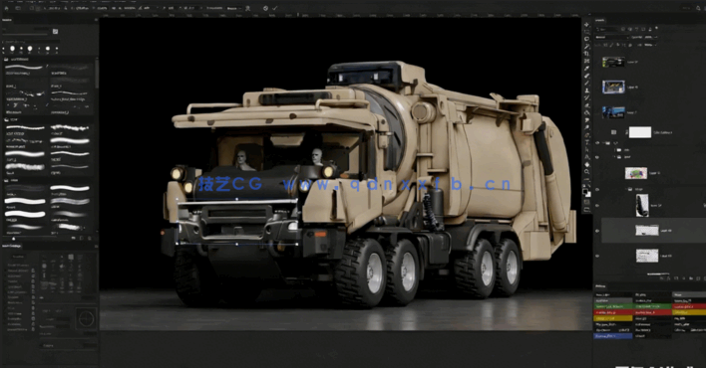The width and height of the screenshot is (706, 368).
Task: Select the Eraser tool
Action: click(x=586, y=105)
